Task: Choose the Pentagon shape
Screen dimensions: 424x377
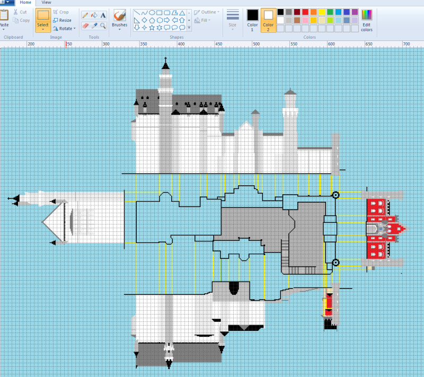Action: point(152,20)
